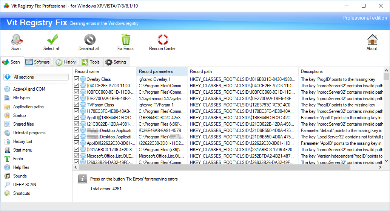Select the igfxsrvc.TVParam.1 parameter cell

tap(156, 105)
